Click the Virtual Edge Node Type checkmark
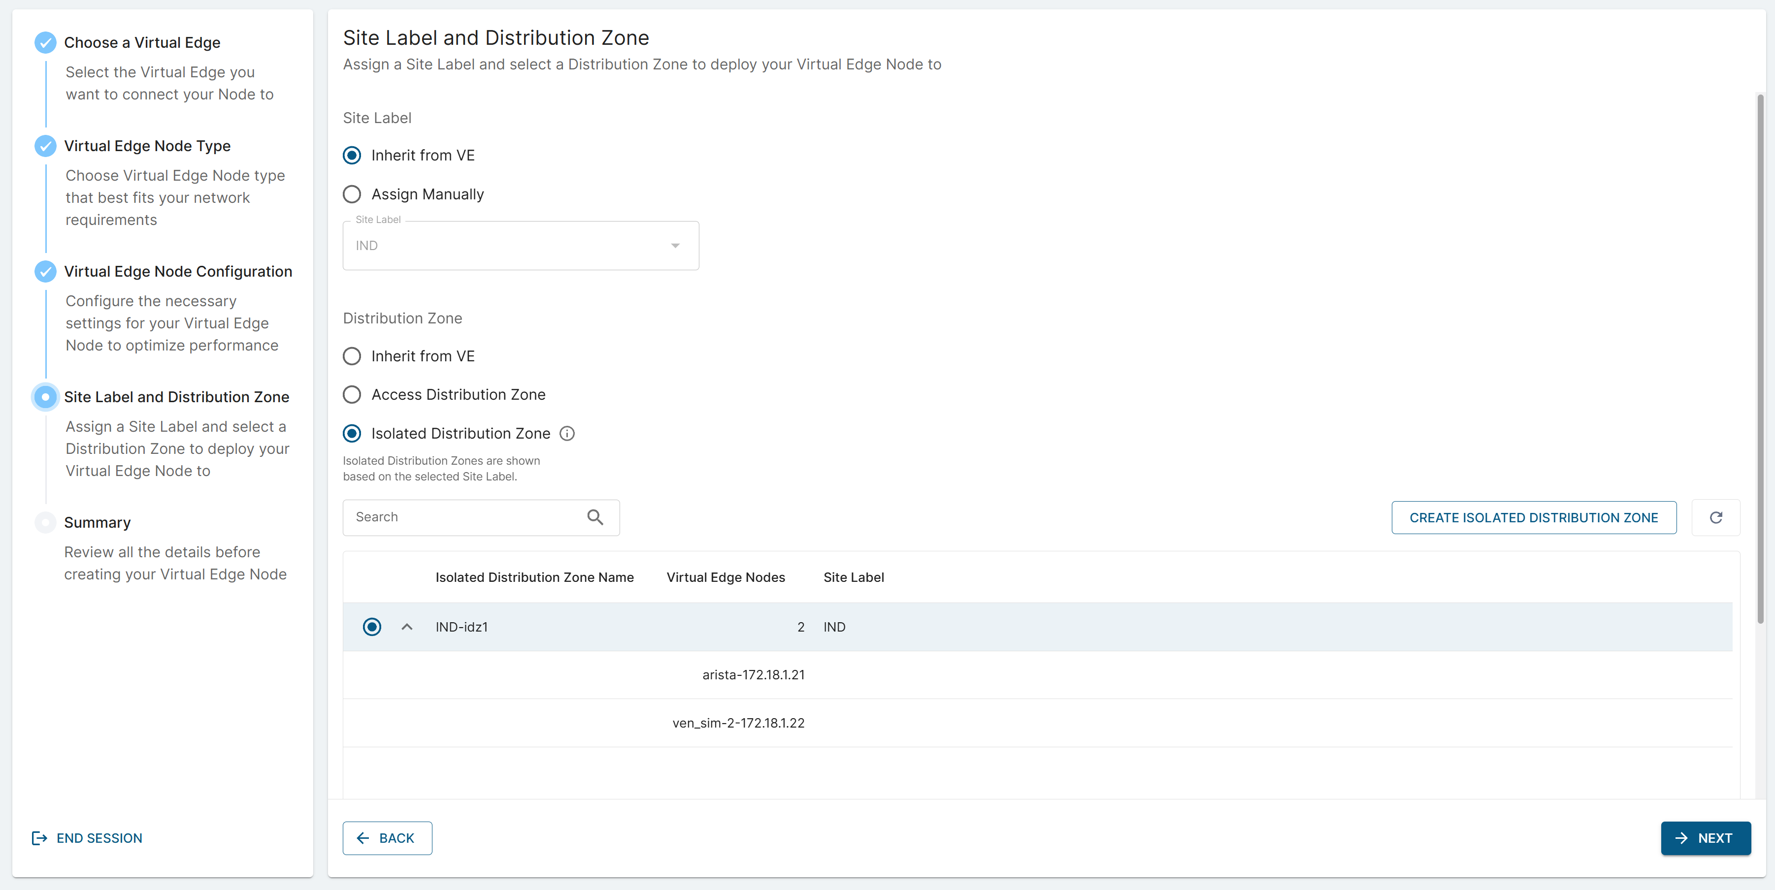1775x890 pixels. (x=45, y=146)
